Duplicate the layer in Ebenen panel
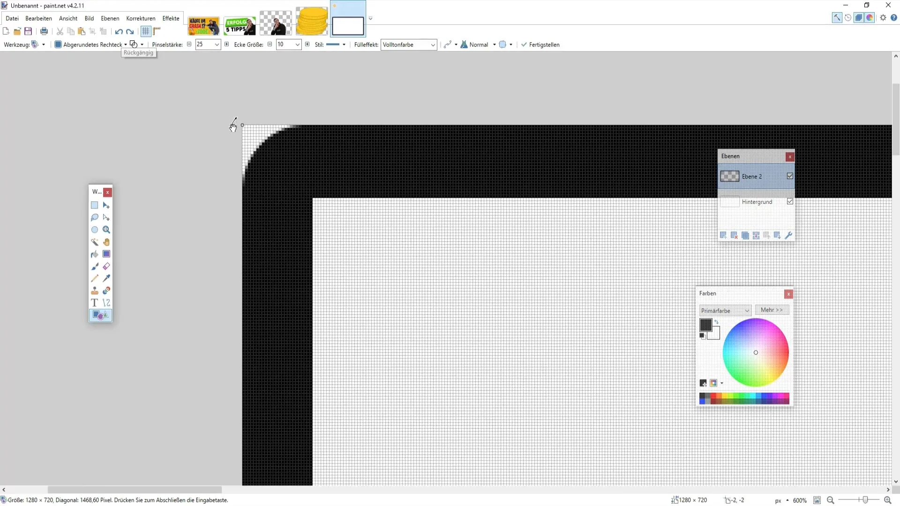The image size is (900, 506). (x=745, y=235)
